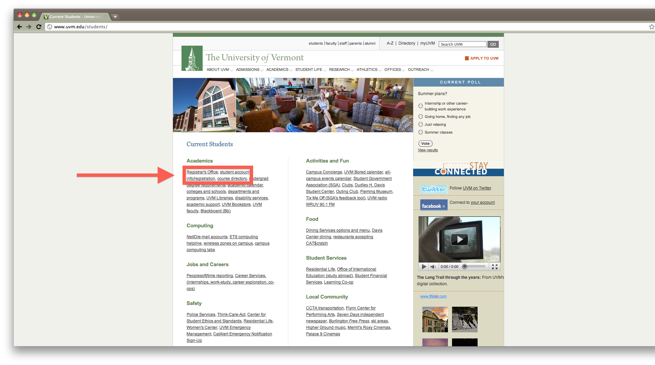The width and height of the screenshot is (655, 365).
Task: Click the GO search button
Action: click(x=493, y=44)
